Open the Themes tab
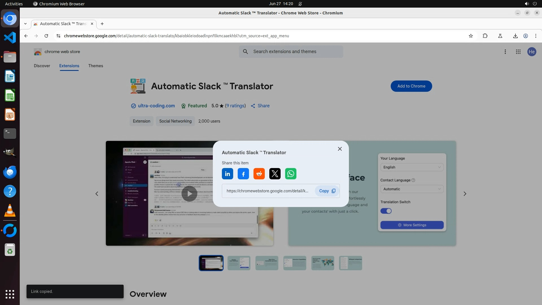 [95, 66]
